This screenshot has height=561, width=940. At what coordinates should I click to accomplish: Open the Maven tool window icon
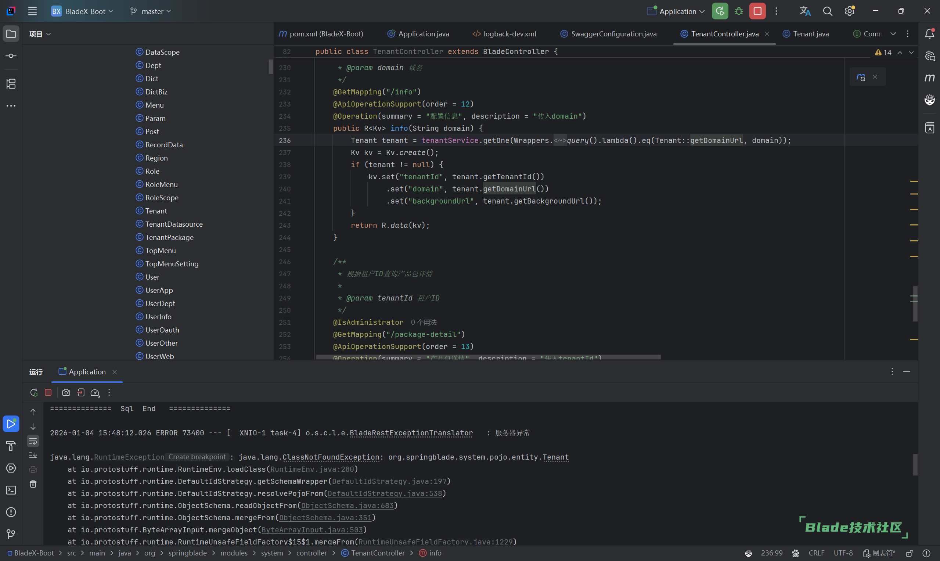[x=929, y=78]
